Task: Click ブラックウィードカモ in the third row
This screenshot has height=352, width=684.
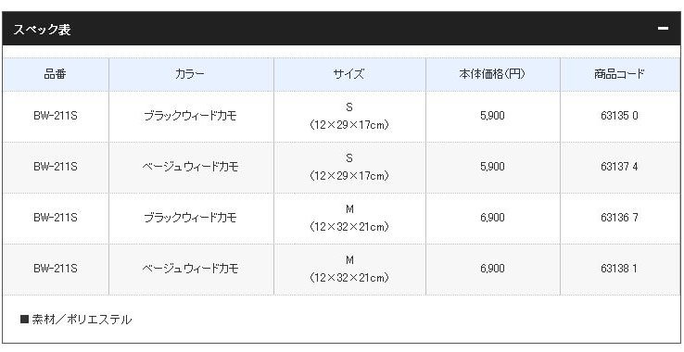Action: (190, 217)
